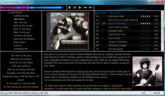165x96 pixels.
Task: Click the foobar2000 alien icon in title bar
Action: (2, 2)
